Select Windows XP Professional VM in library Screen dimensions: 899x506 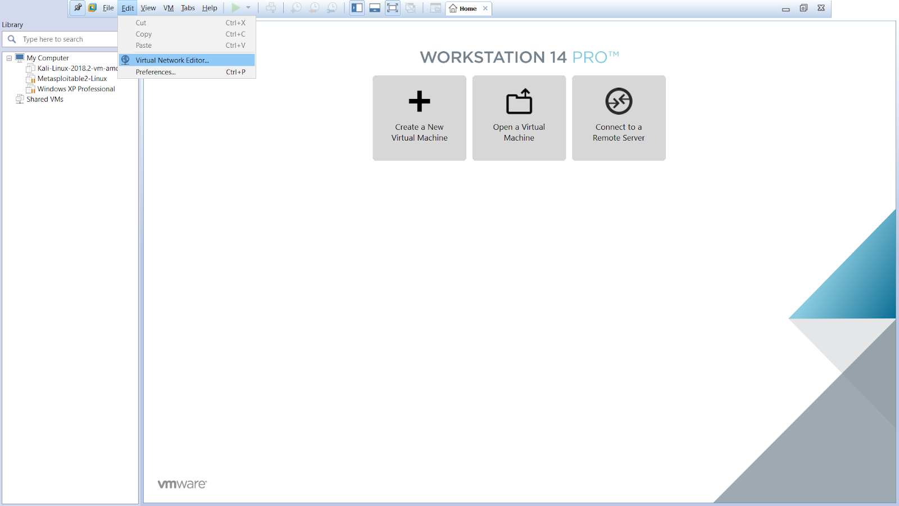click(76, 89)
